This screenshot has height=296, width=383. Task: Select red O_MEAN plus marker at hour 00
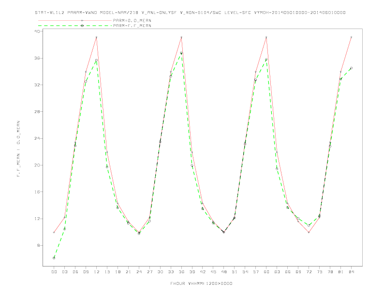(x=54, y=232)
